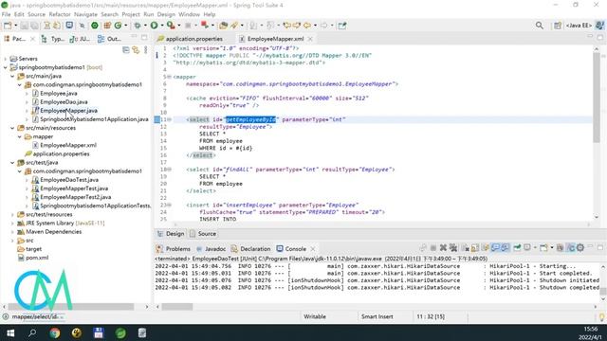This screenshot has height=341, width=607.
Task: Switch to application.properties editor tab
Action: [193, 39]
